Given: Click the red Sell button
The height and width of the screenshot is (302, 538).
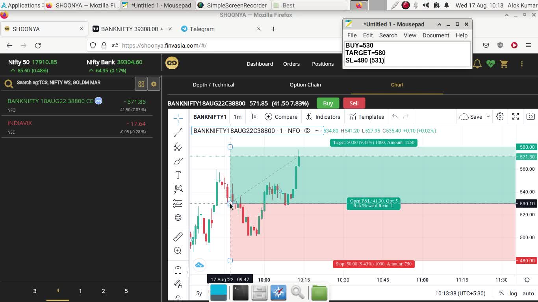Looking at the screenshot, I should tap(354, 103).
